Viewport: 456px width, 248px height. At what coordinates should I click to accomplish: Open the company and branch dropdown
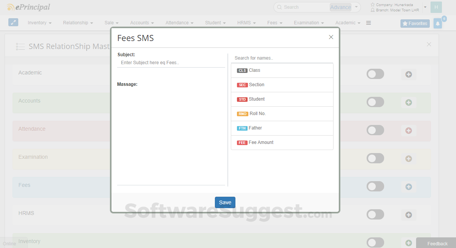(x=425, y=7)
